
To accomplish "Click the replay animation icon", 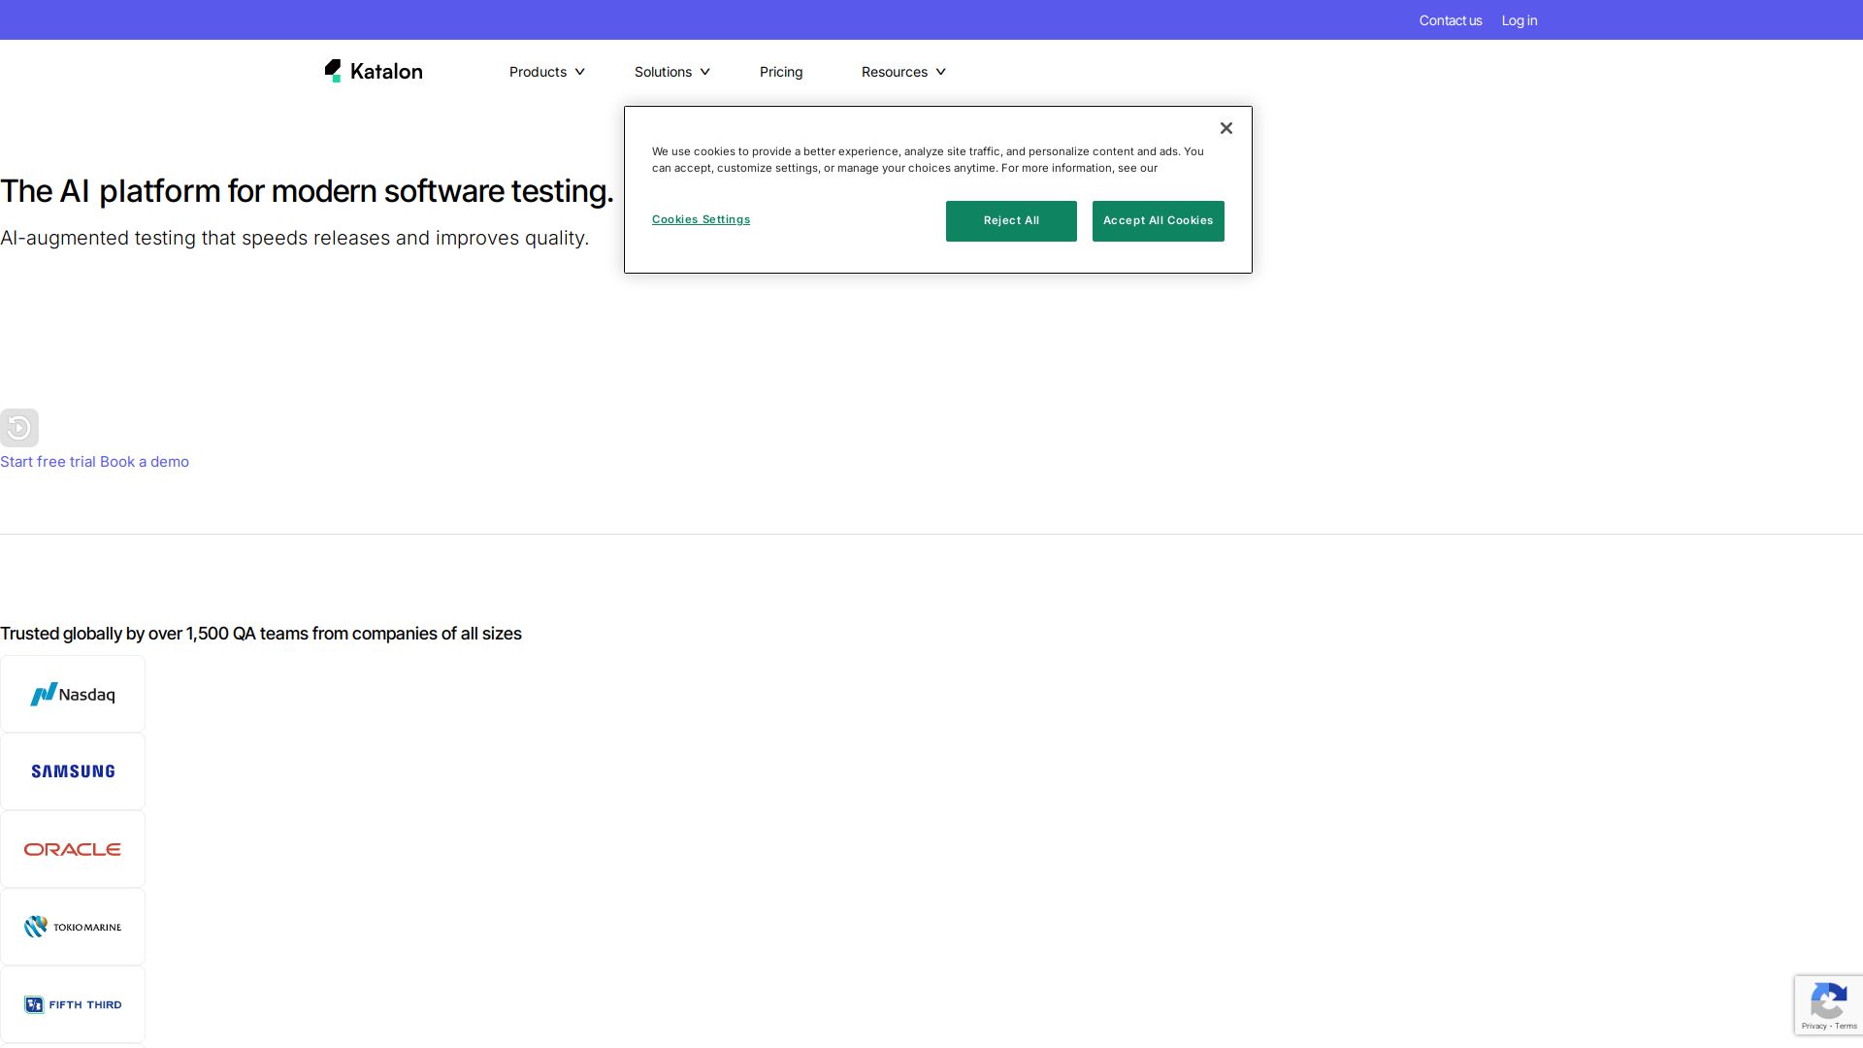I will point(18,428).
